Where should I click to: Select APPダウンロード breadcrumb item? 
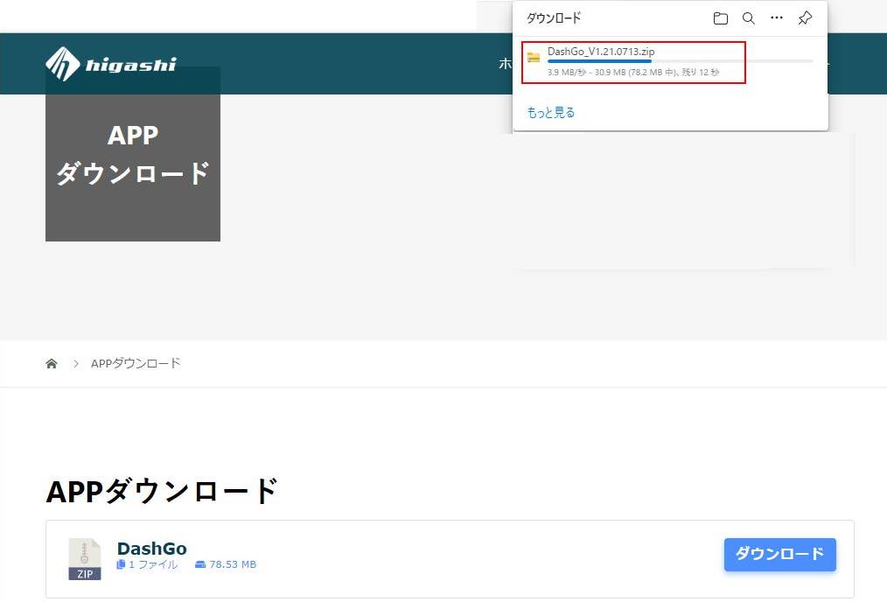pyautogui.click(x=136, y=363)
